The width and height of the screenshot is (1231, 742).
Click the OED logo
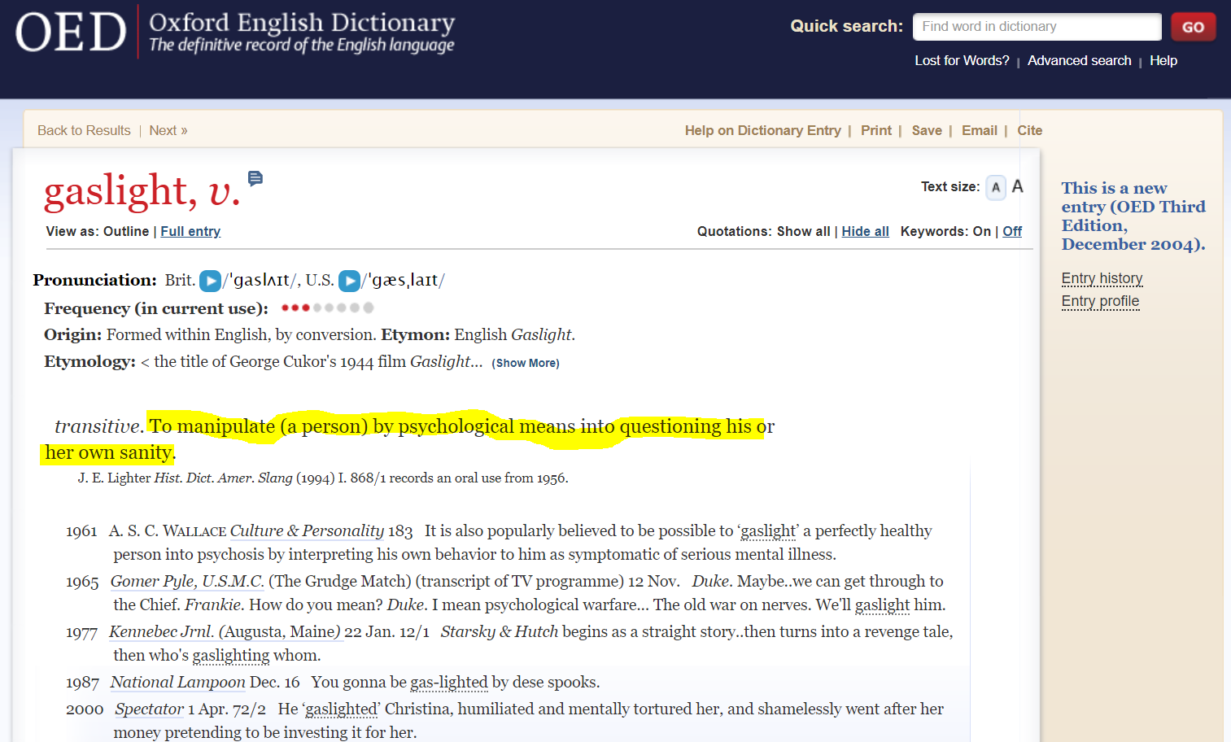(71, 32)
